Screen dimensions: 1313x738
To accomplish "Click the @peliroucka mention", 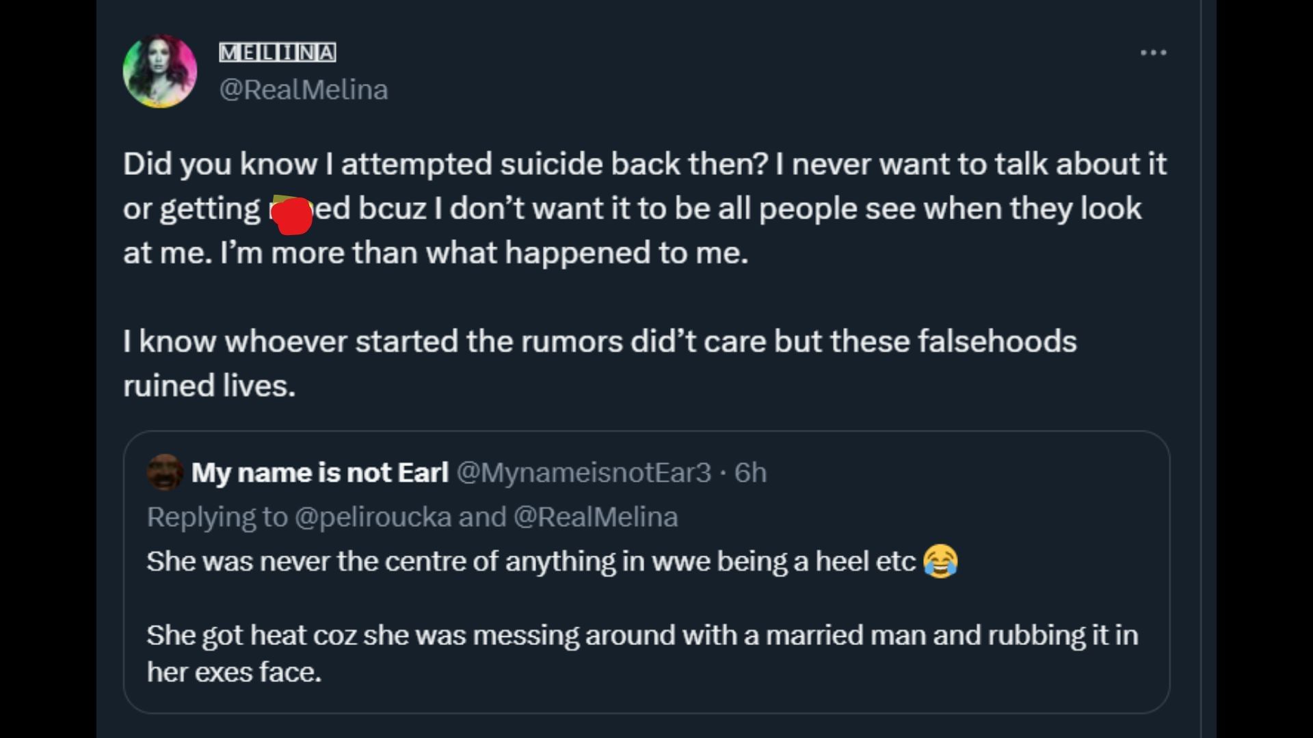I will pyautogui.click(x=373, y=517).
